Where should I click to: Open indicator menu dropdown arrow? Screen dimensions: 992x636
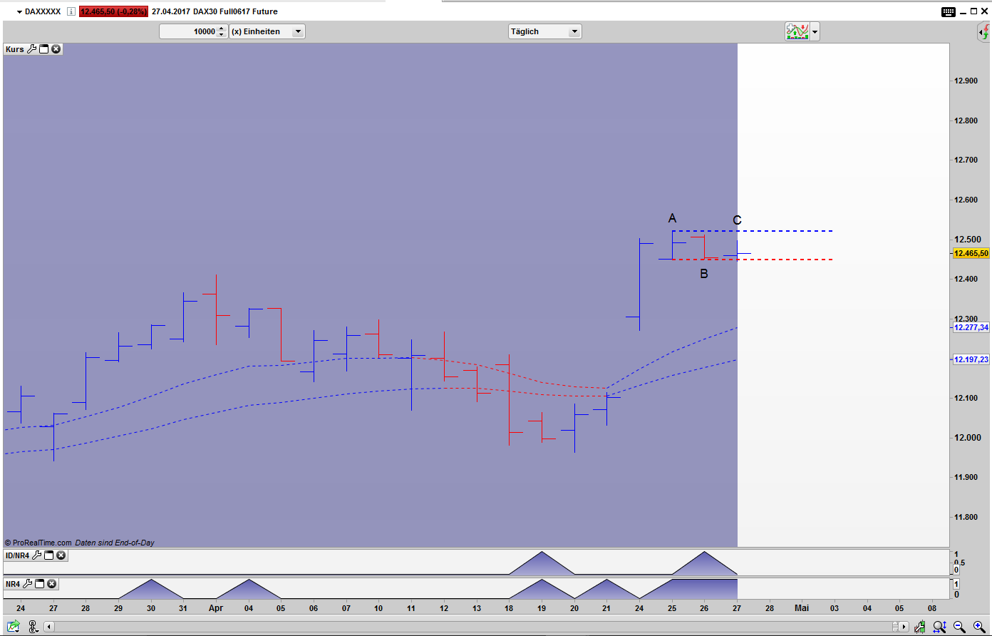(x=815, y=31)
